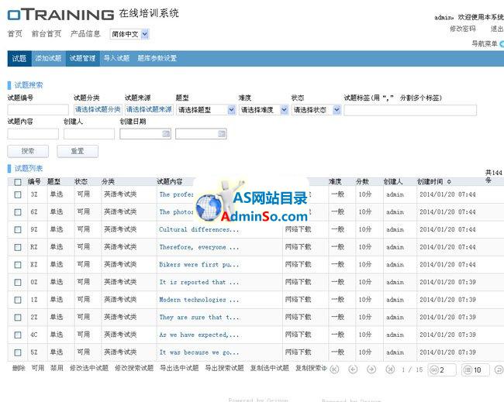Switch to the 试题管理 tab
Screen dimensions: 504x402
tap(83, 58)
